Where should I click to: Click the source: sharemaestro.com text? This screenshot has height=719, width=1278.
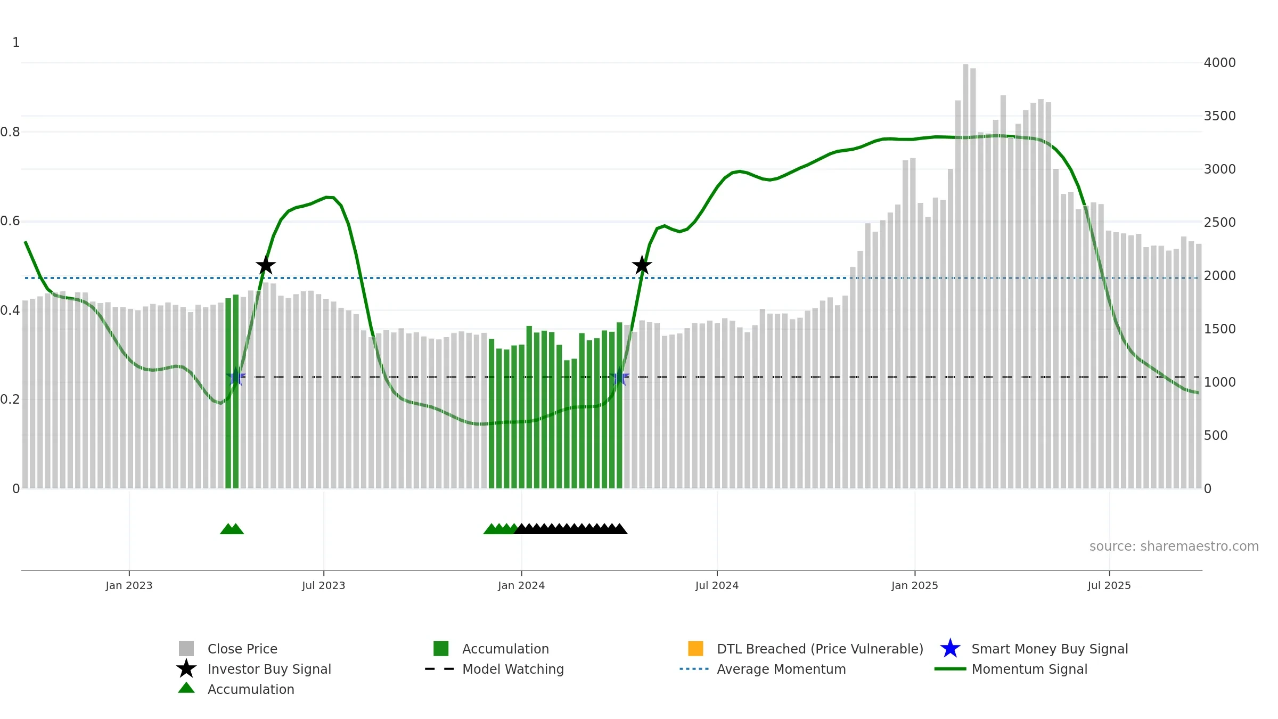[x=1174, y=546]
